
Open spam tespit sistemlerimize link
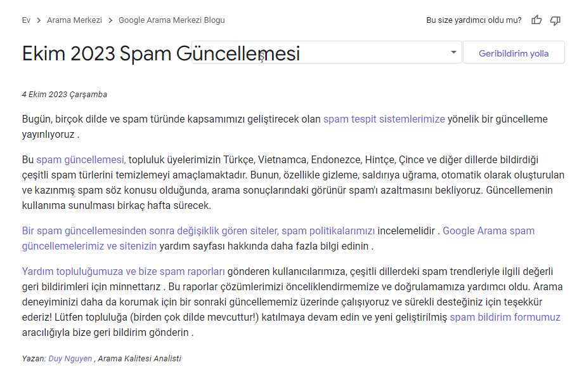(384, 119)
